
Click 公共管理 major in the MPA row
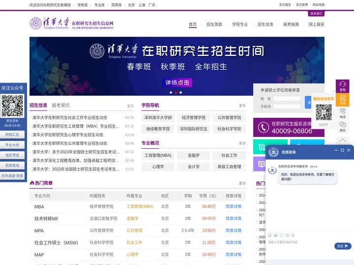135,231
